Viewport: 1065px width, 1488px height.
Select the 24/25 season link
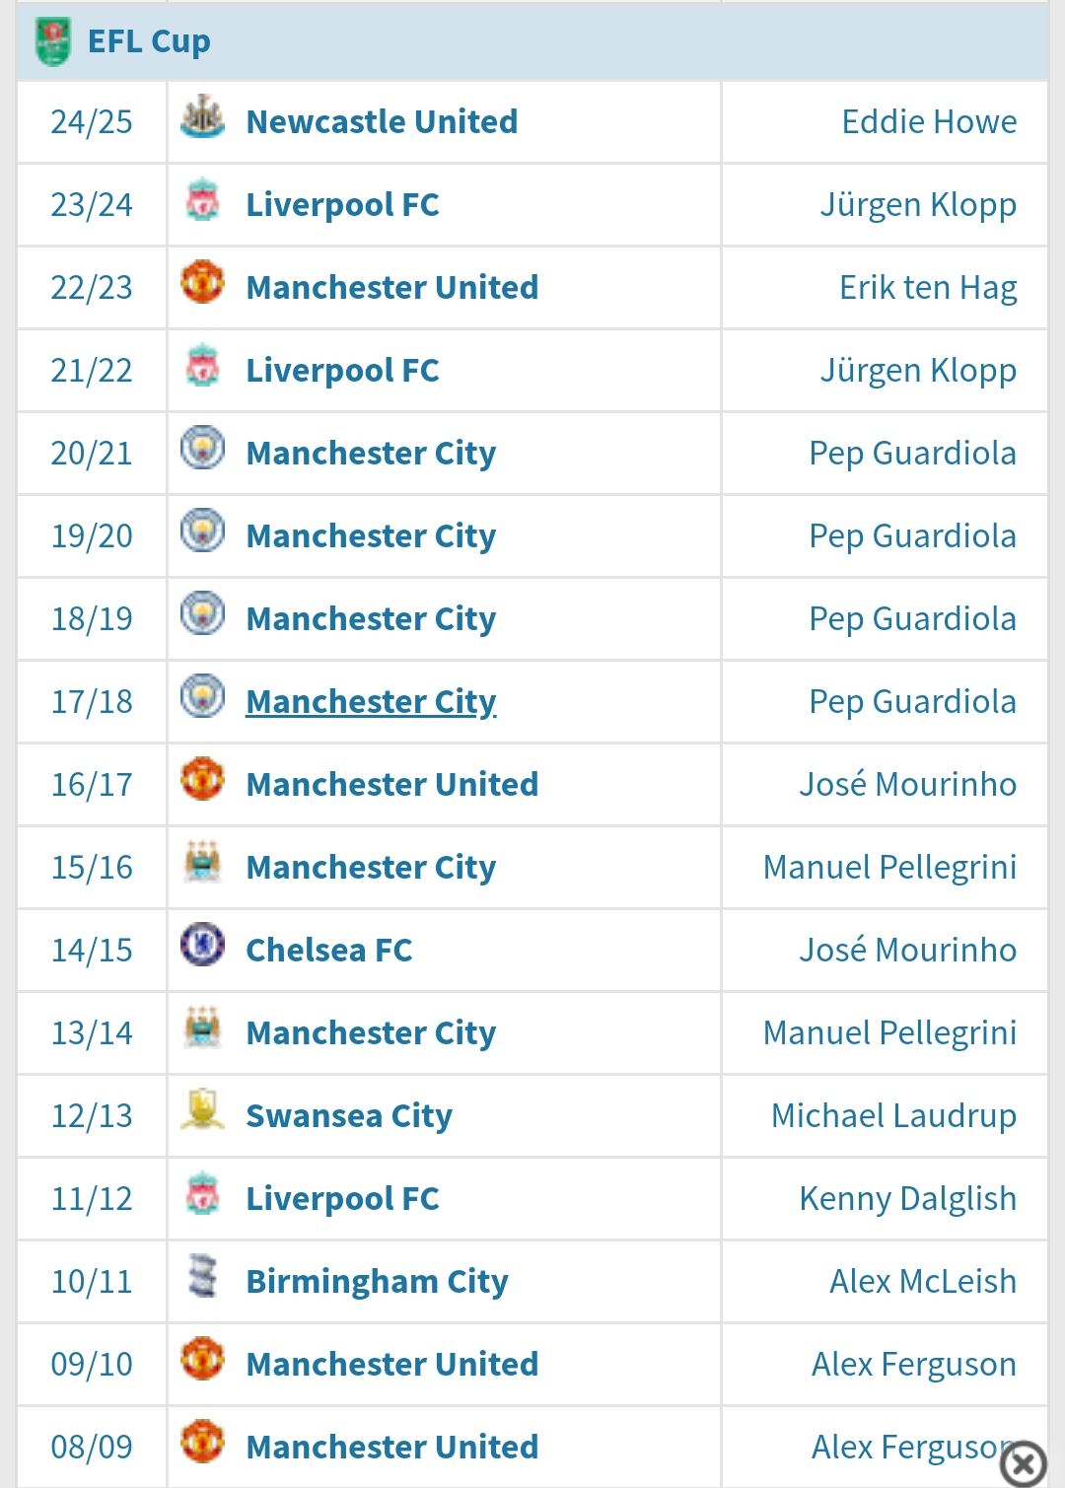92,122
